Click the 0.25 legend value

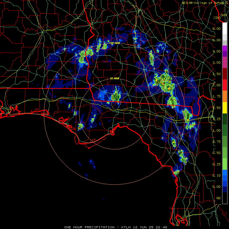point(217,164)
